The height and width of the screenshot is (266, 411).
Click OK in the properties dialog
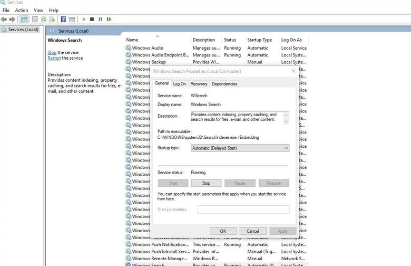tap(223, 231)
